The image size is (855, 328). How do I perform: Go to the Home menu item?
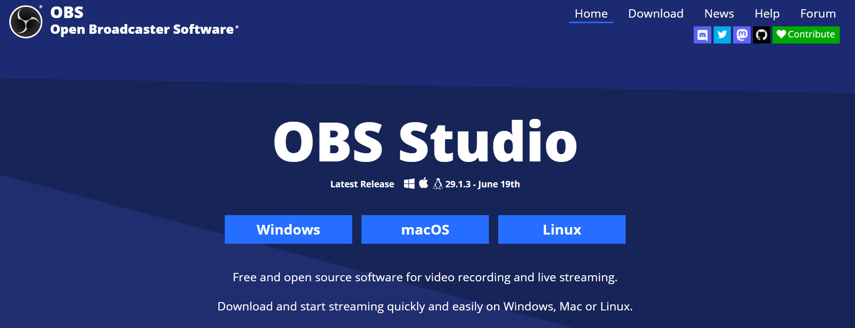point(591,14)
